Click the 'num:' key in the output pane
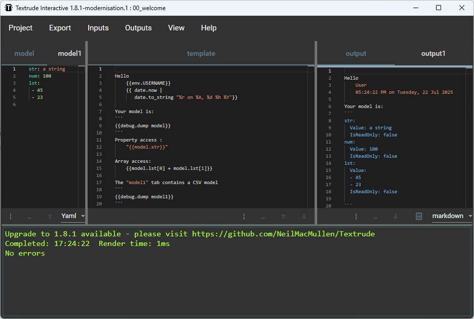The height and width of the screenshot is (319, 474). coord(350,142)
